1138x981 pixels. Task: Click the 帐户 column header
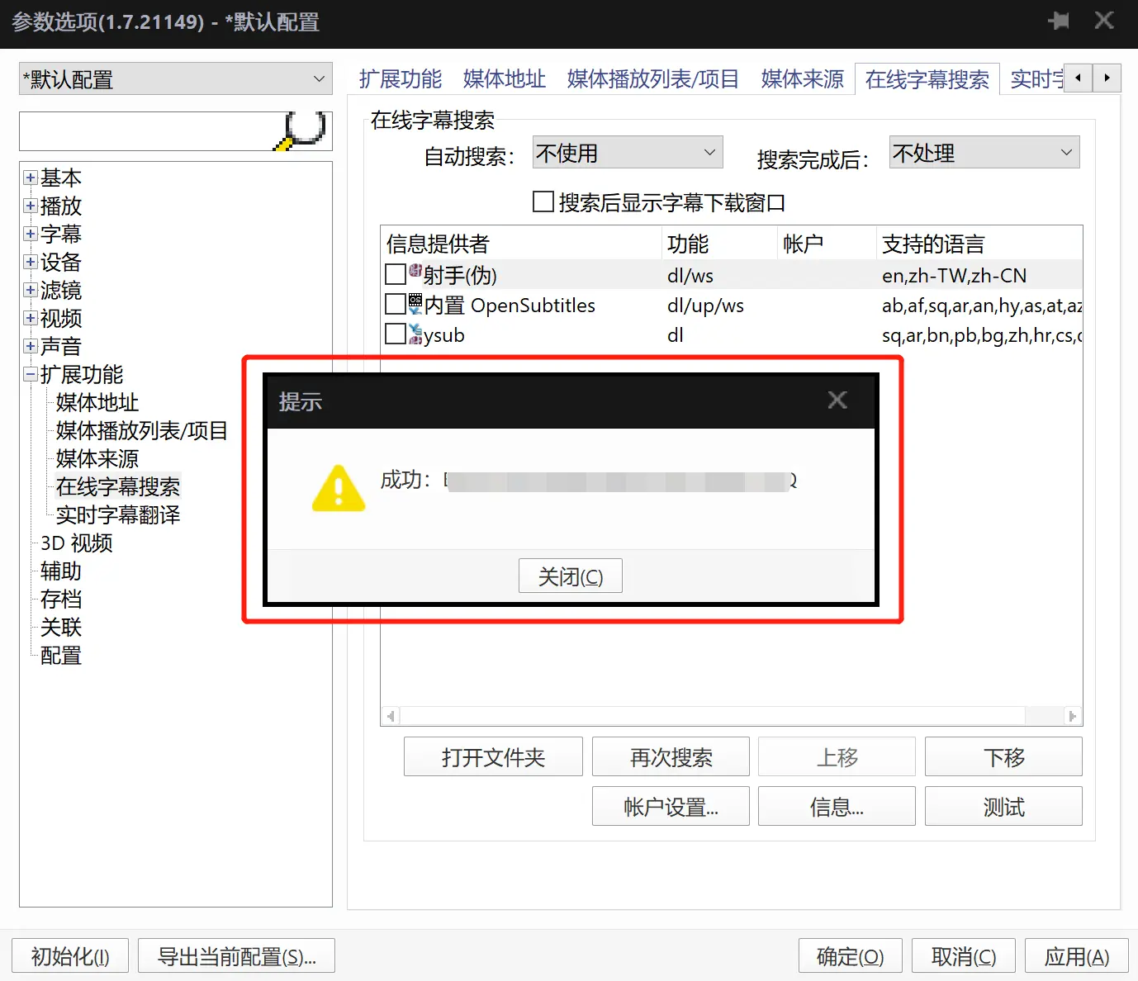tap(827, 244)
